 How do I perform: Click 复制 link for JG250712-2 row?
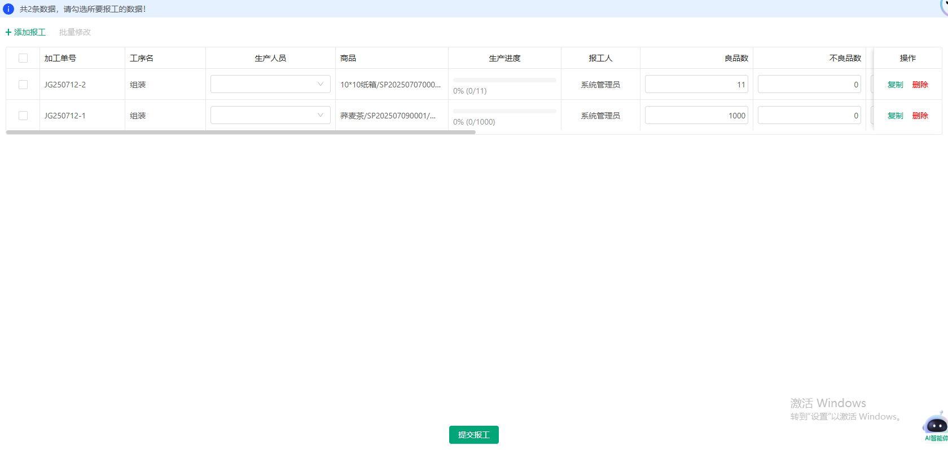point(895,85)
